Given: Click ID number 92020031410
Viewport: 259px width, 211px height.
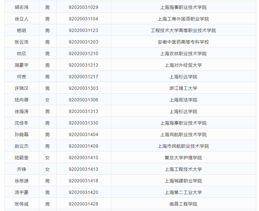Looking at the screenshot, I should (83, 158).
